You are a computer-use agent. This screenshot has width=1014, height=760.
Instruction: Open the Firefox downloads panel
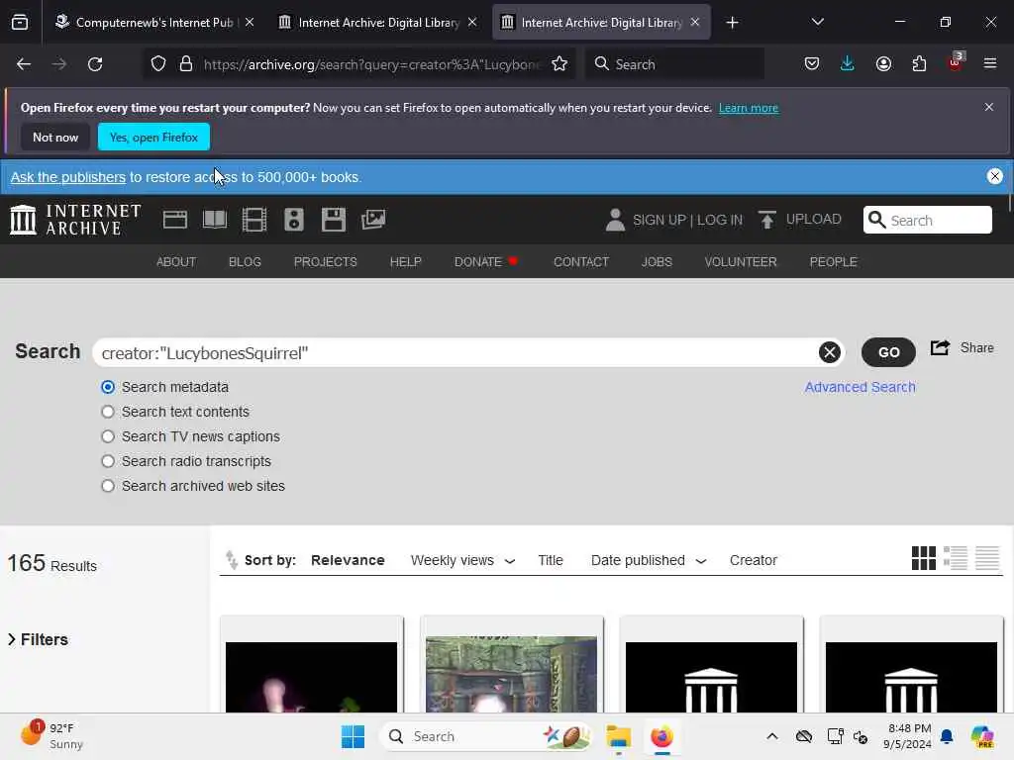(x=848, y=64)
